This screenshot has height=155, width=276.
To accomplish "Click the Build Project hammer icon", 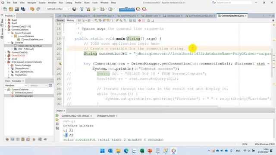I will pos(82,9).
